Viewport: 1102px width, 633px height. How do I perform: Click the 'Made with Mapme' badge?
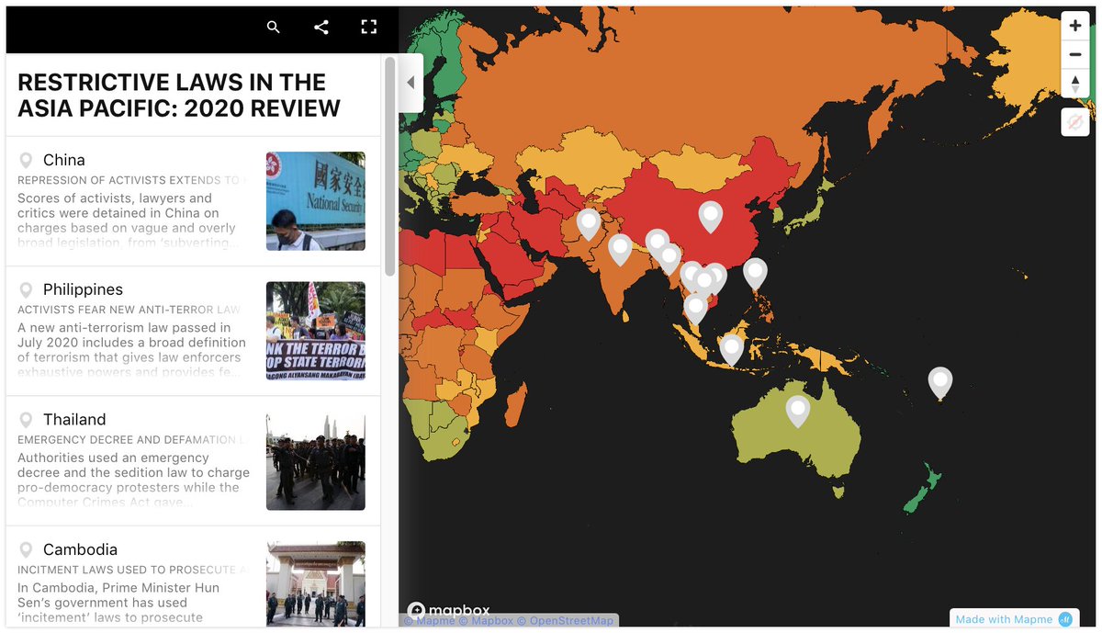pyautogui.click(x=1014, y=619)
